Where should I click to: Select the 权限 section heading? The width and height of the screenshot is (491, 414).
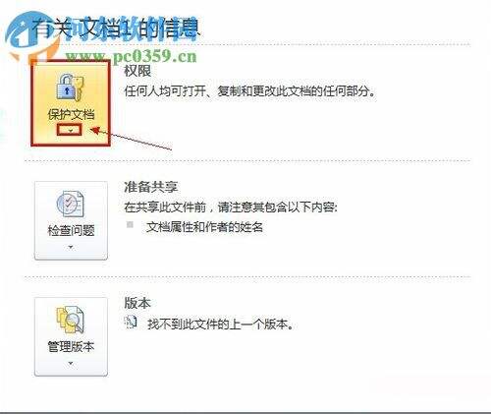pyautogui.click(x=137, y=71)
